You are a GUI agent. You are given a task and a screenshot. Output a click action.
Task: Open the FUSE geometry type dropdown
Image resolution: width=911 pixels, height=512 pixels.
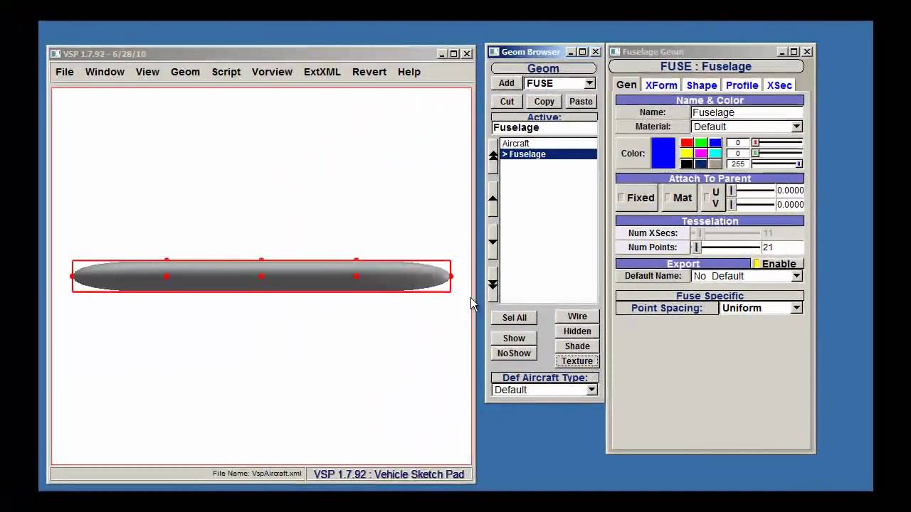coord(589,83)
